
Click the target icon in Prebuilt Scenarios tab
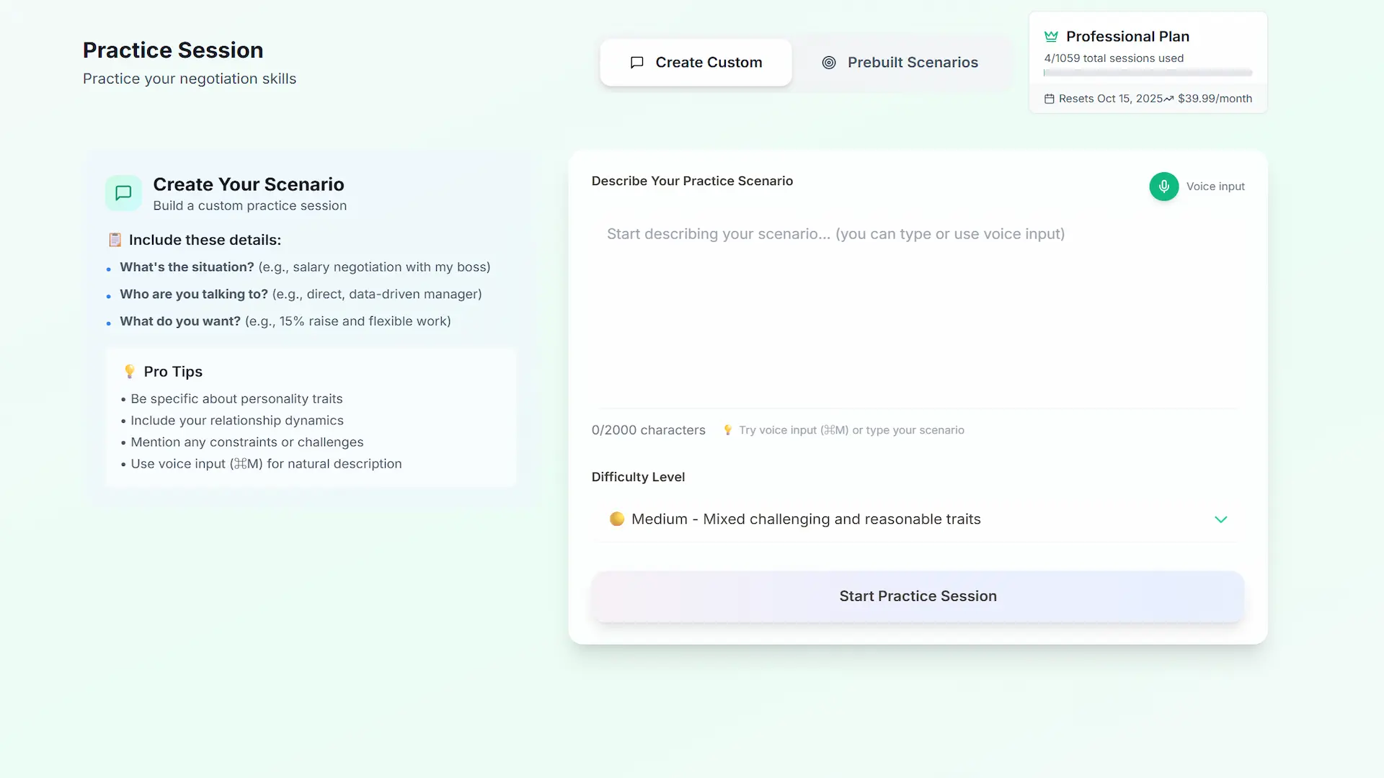tap(829, 63)
